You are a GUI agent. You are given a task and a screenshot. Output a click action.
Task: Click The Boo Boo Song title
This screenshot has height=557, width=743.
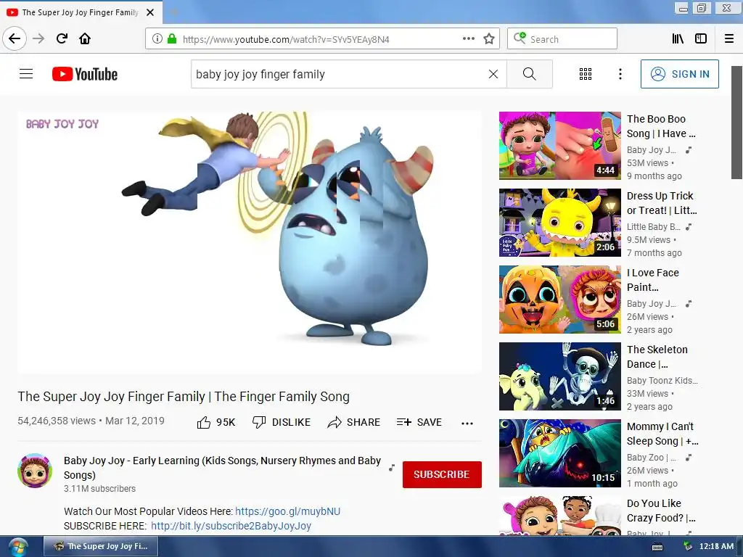tap(661, 126)
